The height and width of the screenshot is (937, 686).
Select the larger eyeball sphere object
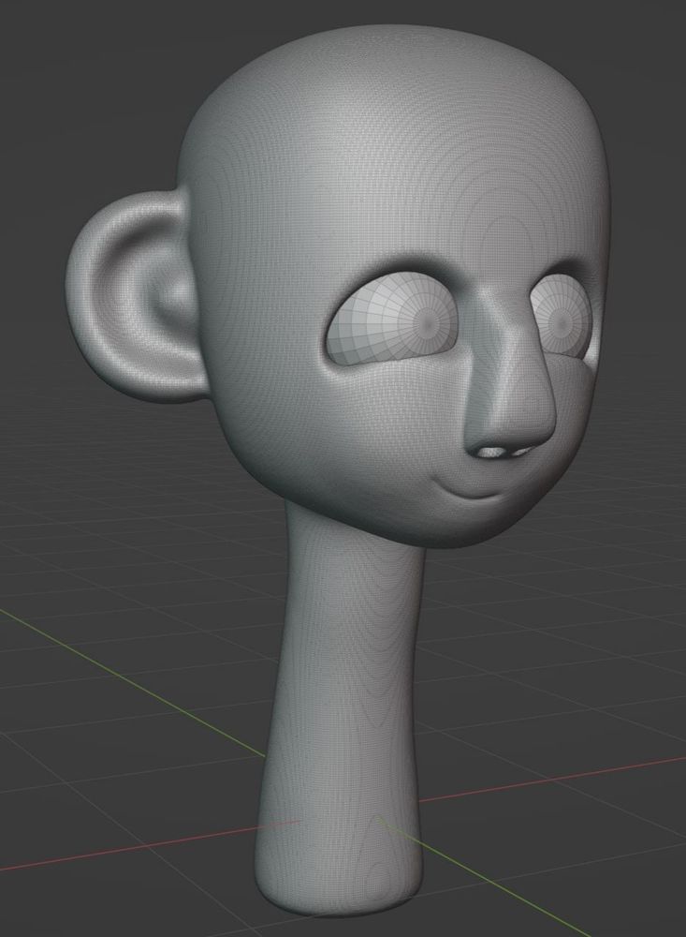(394, 320)
